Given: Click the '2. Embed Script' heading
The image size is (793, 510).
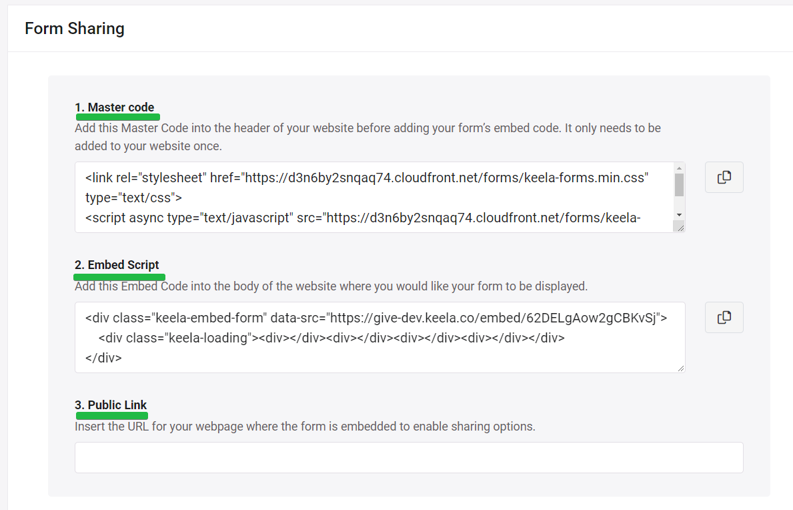Looking at the screenshot, I should pos(117,264).
